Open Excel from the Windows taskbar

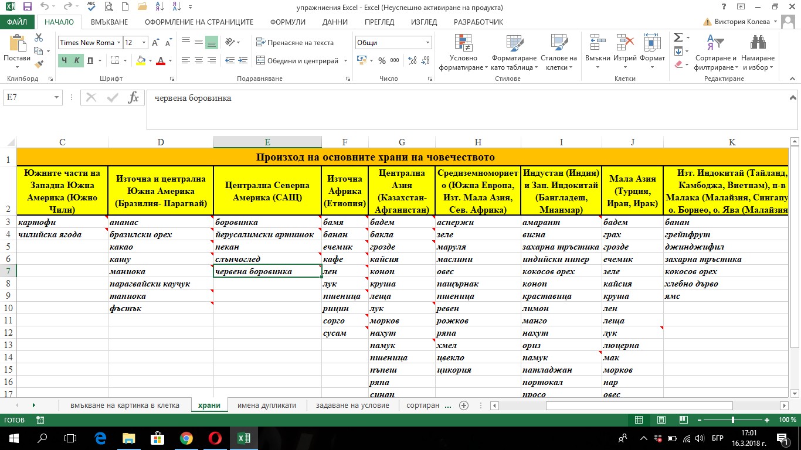244,438
